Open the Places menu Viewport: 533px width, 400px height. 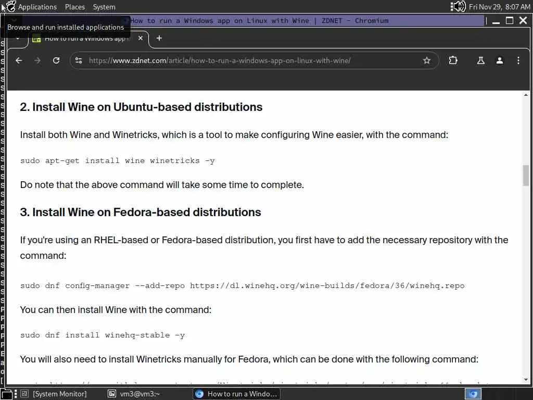[75, 7]
